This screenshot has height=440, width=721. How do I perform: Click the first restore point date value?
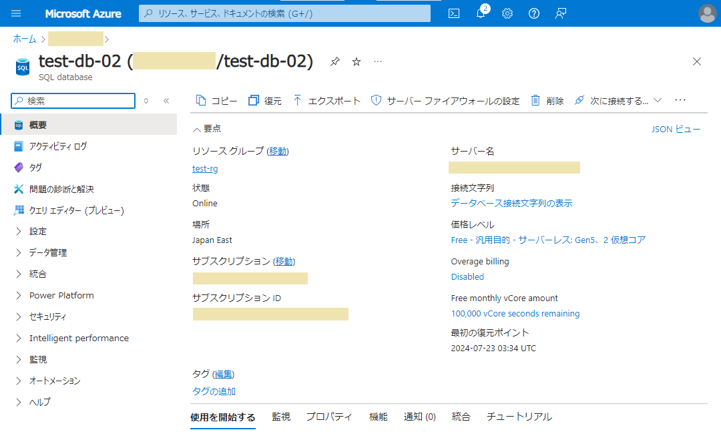coord(493,348)
